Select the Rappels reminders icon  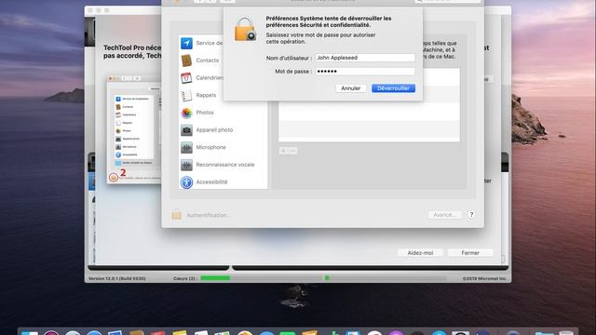click(x=186, y=95)
